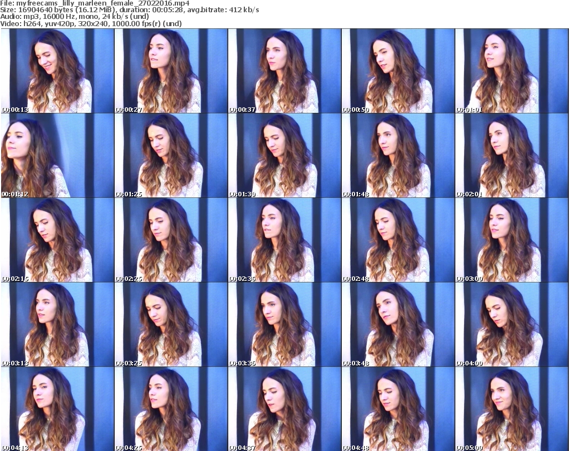Choose the thumbnail at 00:04:00

tap(512, 325)
